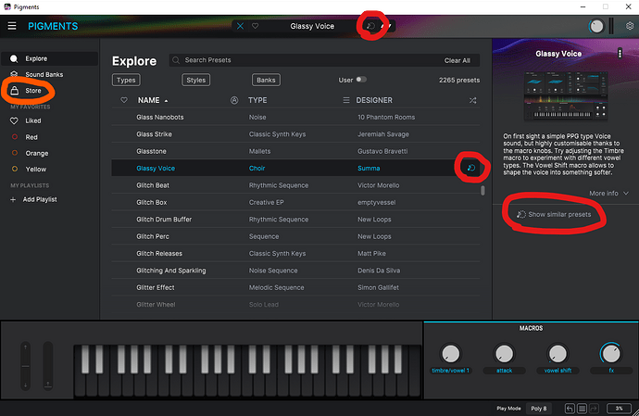Select the Glass Strike preset
The height and width of the screenshot is (416, 639).
[x=295, y=134]
